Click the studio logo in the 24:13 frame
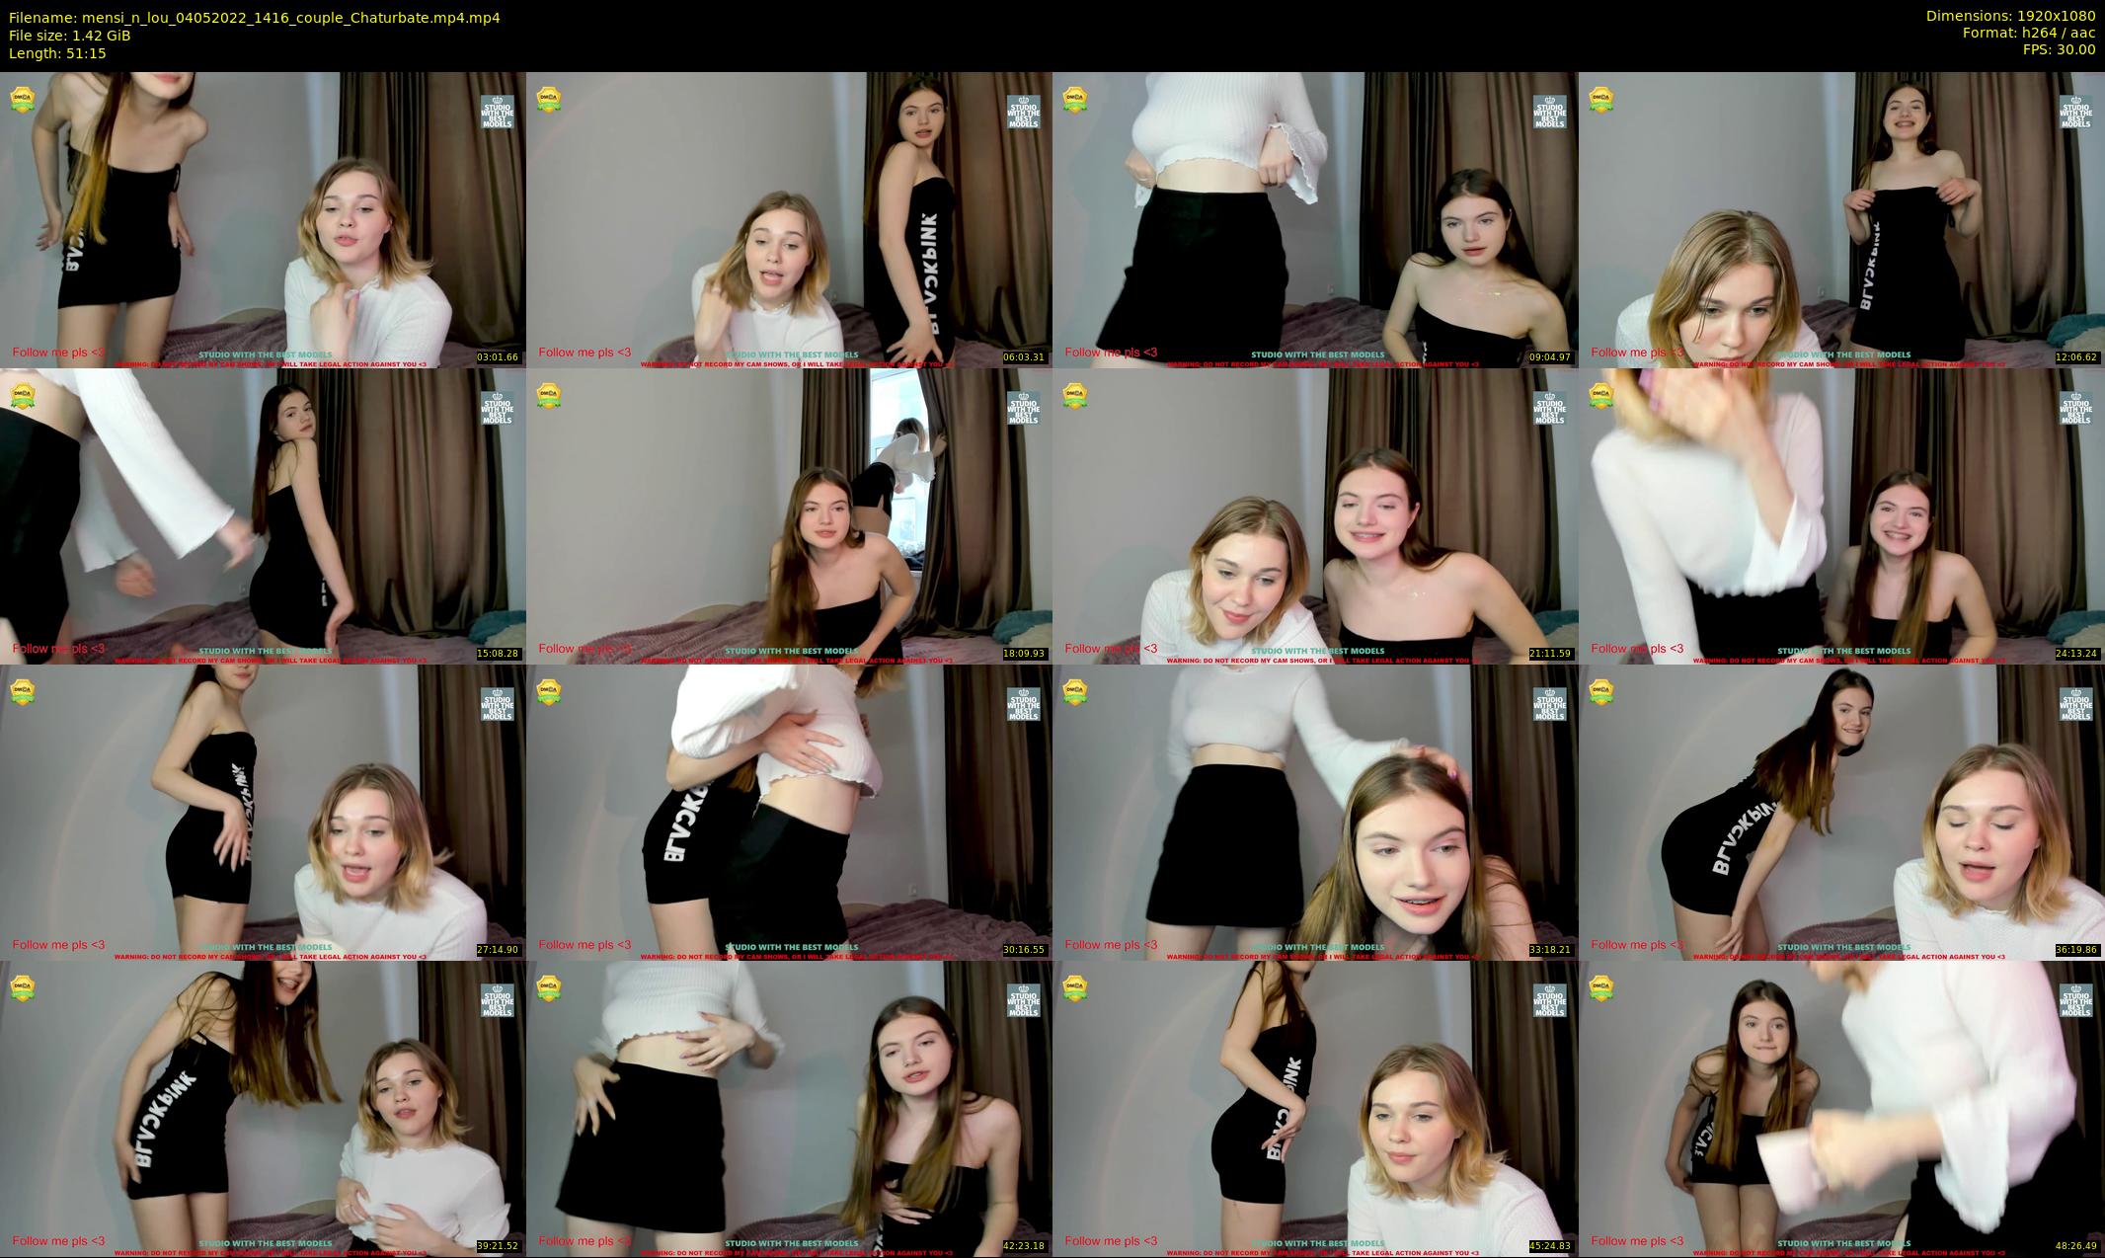Viewport: 2105px width, 1258px height. 2075,408
